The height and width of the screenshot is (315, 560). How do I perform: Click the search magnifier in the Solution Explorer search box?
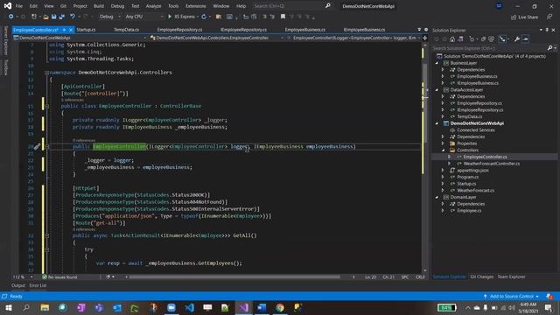pyautogui.click(x=550, y=48)
